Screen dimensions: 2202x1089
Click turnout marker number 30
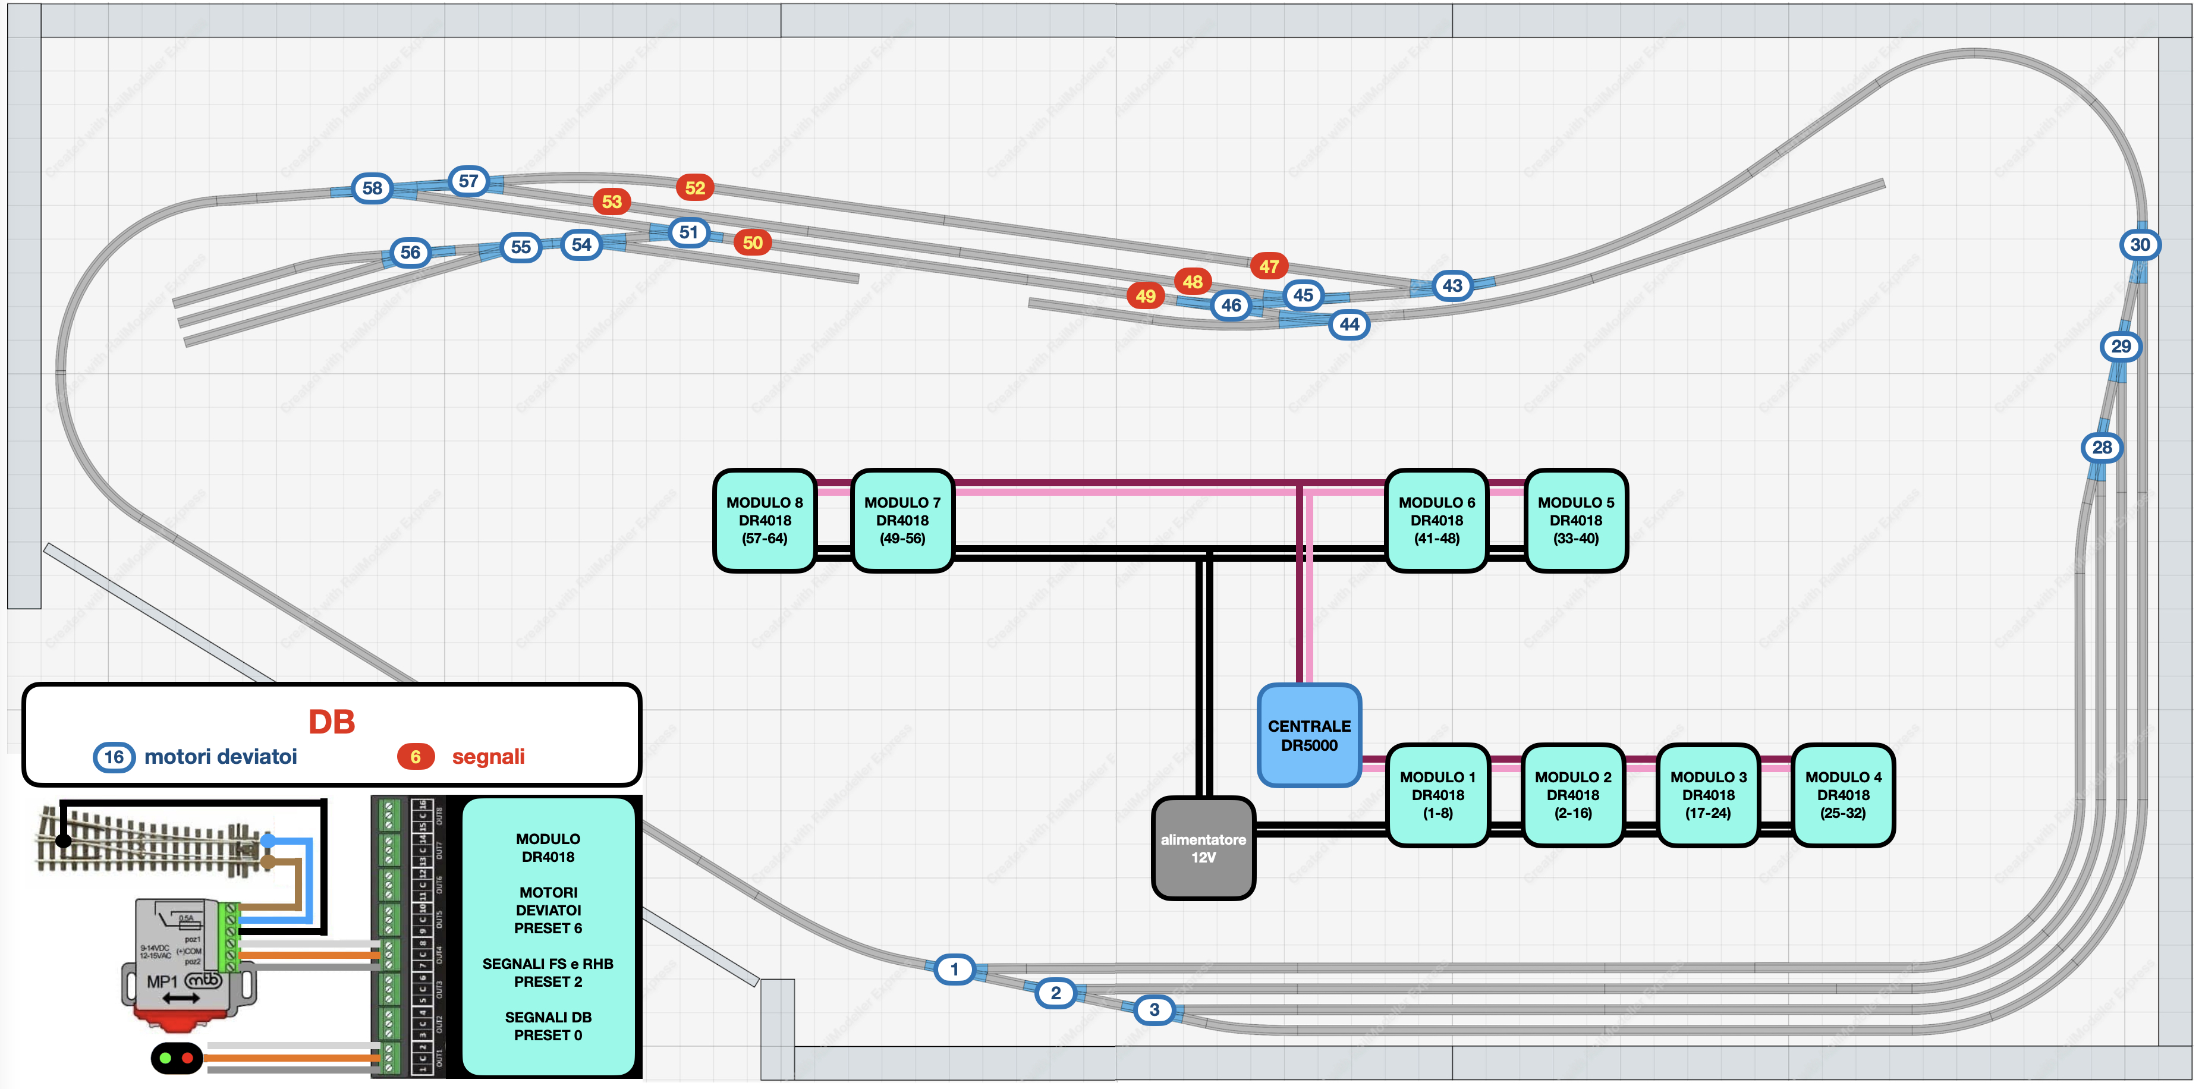tap(2140, 246)
